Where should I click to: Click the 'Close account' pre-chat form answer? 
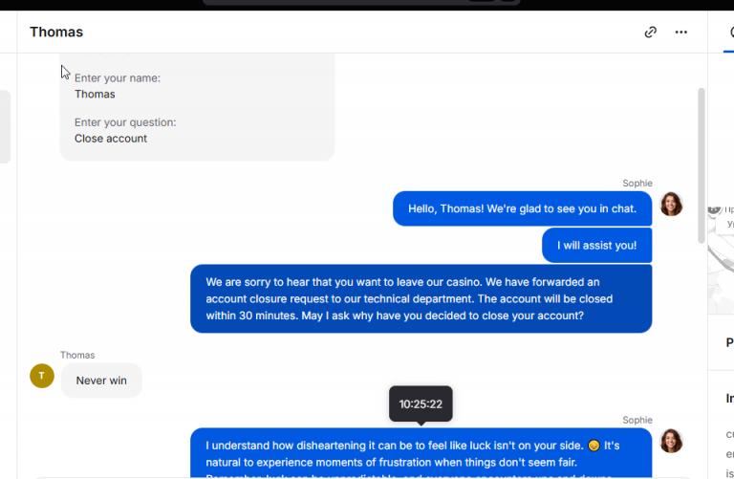(x=111, y=139)
